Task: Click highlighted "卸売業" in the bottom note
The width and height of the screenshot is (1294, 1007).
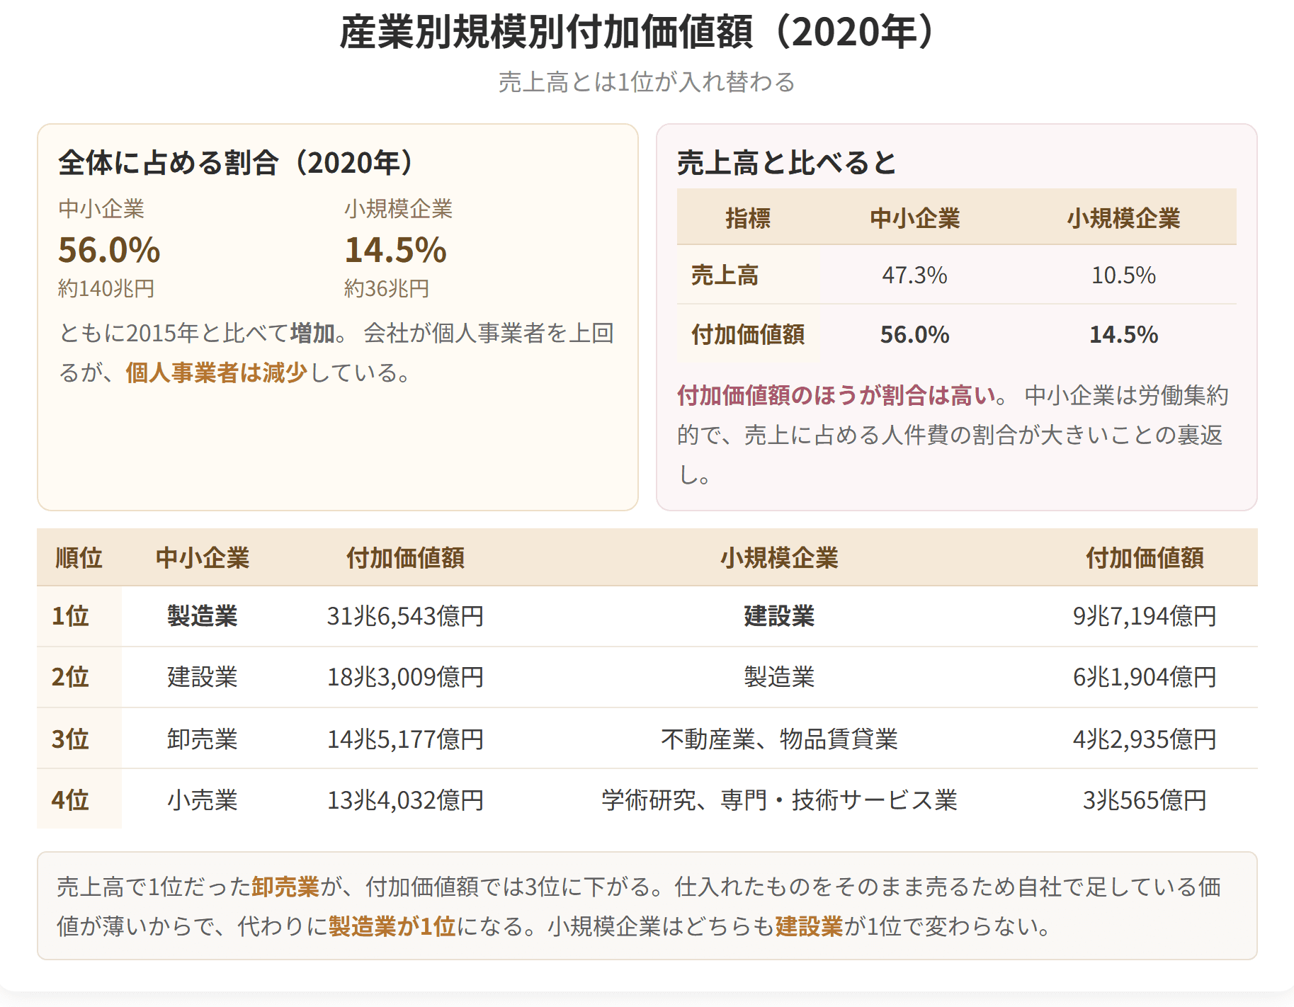Action: (x=286, y=887)
